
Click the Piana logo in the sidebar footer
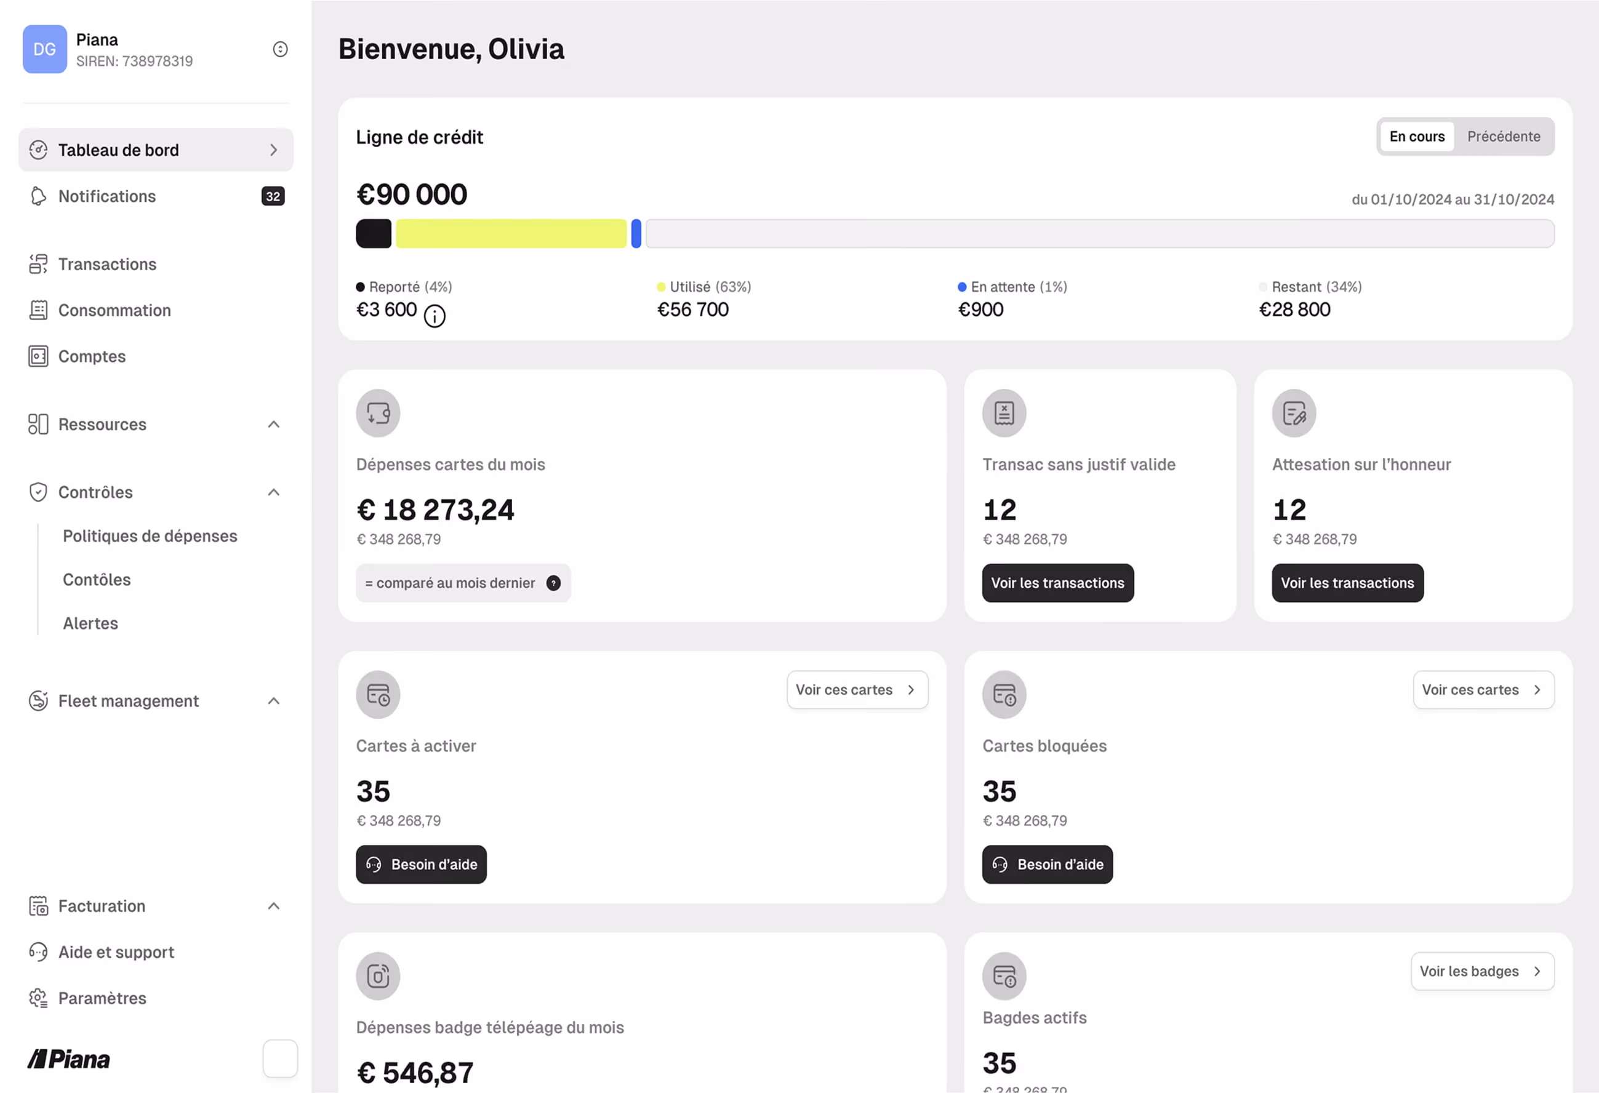(69, 1059)
